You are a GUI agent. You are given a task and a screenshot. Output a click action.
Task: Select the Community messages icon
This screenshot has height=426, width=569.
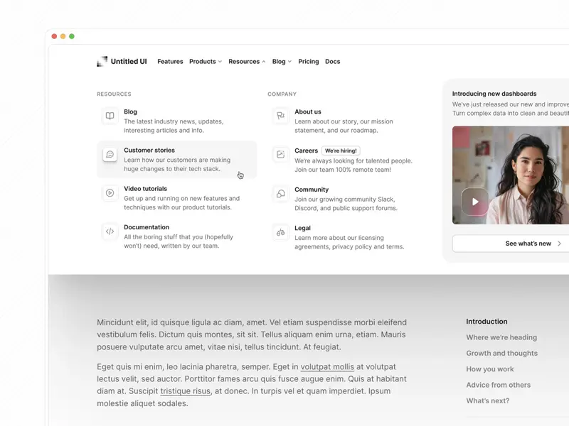pyautogui.click(x=280, y=192)
